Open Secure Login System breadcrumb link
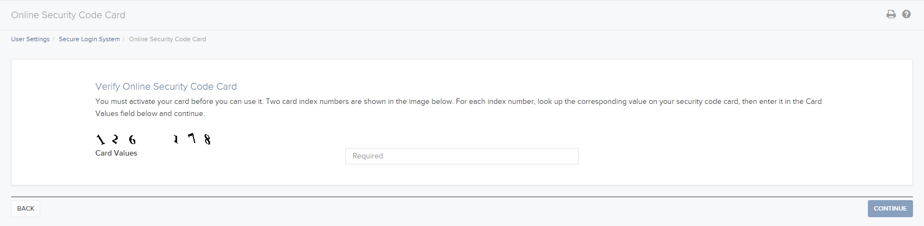 (x=89, y=39)
